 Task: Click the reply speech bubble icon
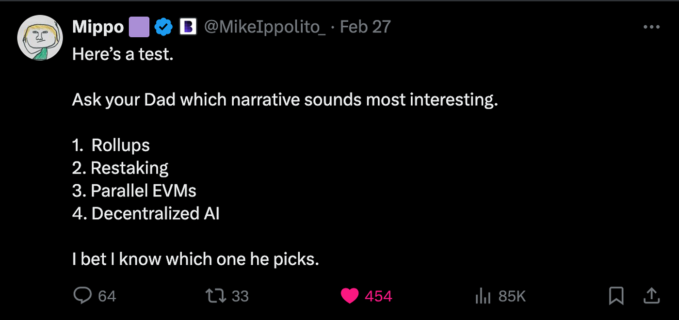point(82,295)
